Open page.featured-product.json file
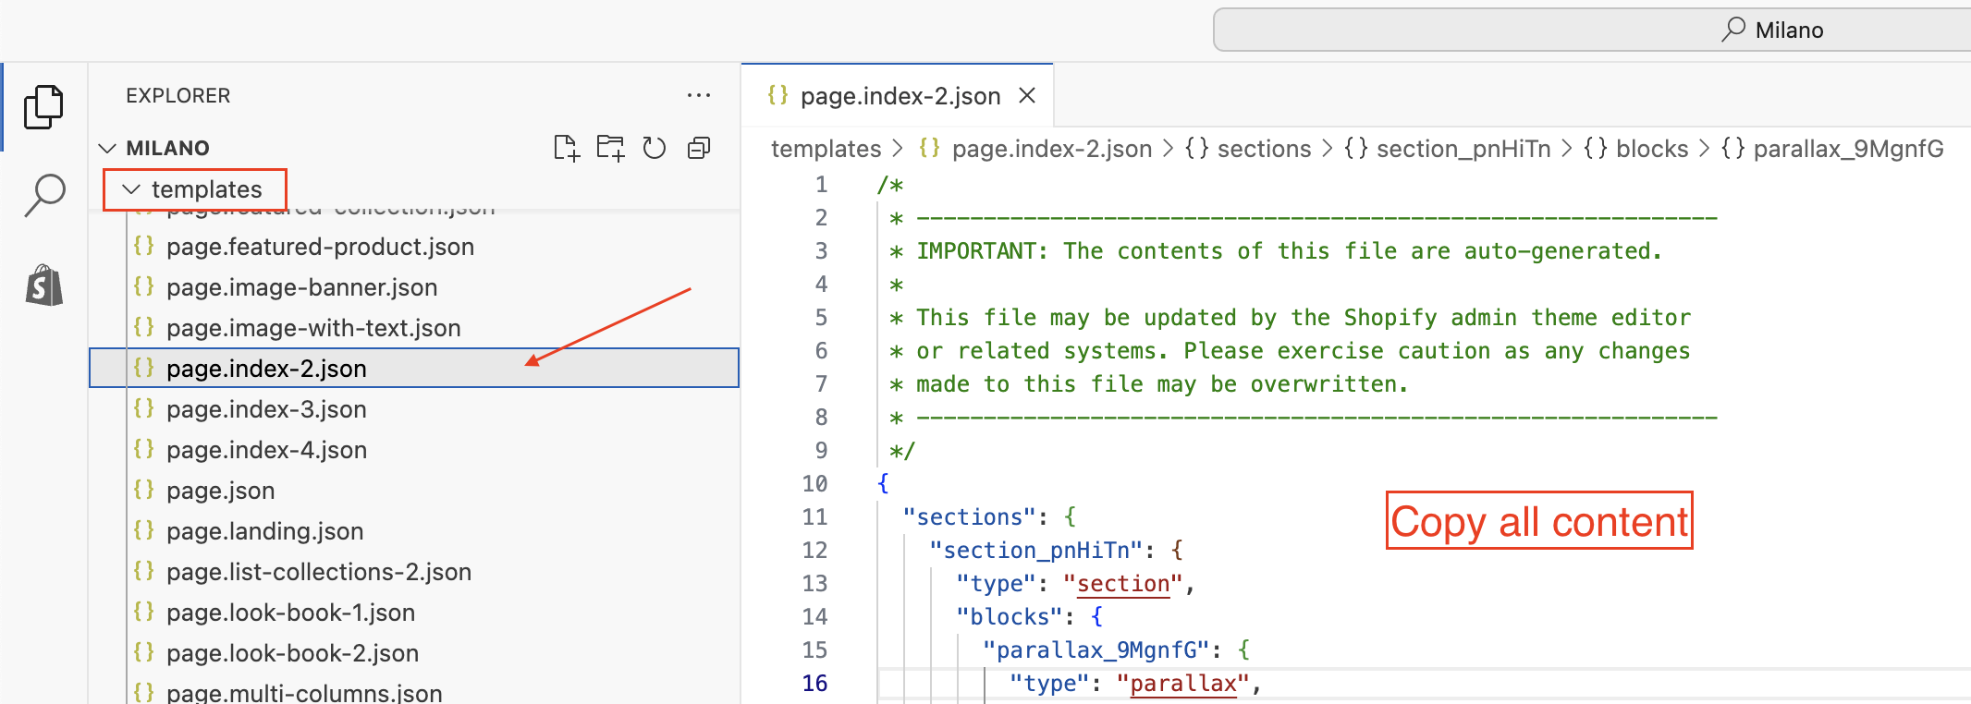1971x704 pixels. pyautogui.click(x=320, y=247)
